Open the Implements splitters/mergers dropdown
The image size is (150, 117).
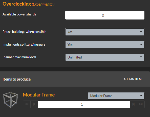(105, 45)
